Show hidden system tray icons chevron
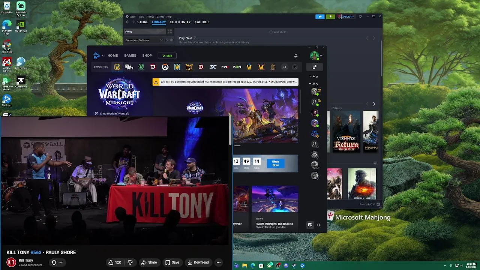Viewport: 480px width, 270px height. [x=445, y=265]
